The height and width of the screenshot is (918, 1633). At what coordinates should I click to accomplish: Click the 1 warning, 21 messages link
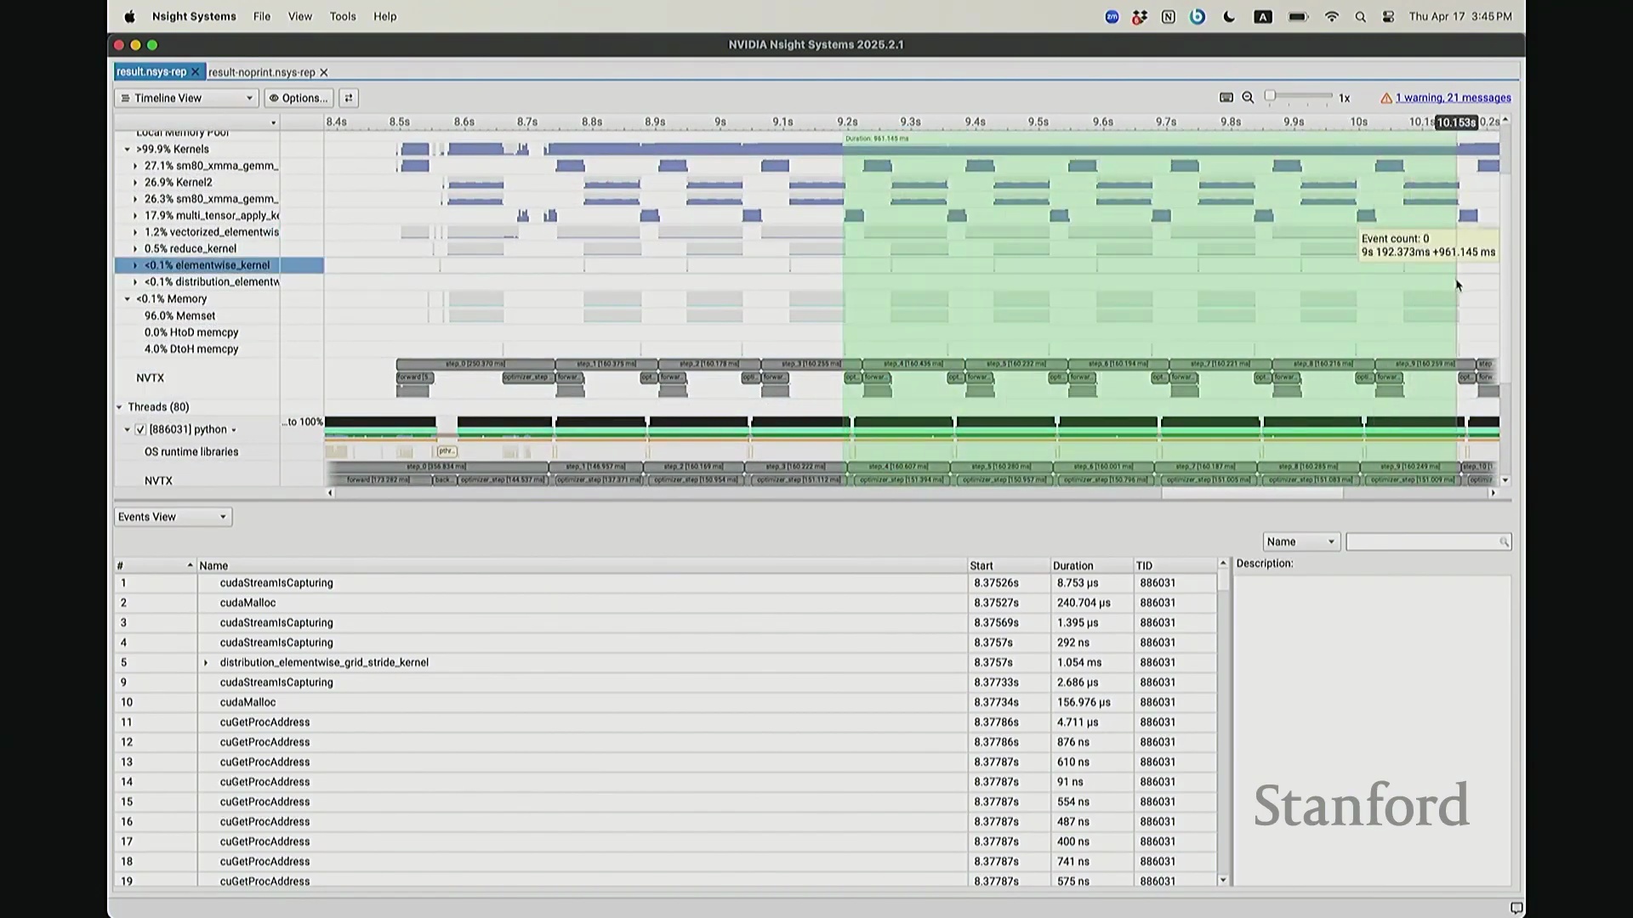pos(1453,98)
